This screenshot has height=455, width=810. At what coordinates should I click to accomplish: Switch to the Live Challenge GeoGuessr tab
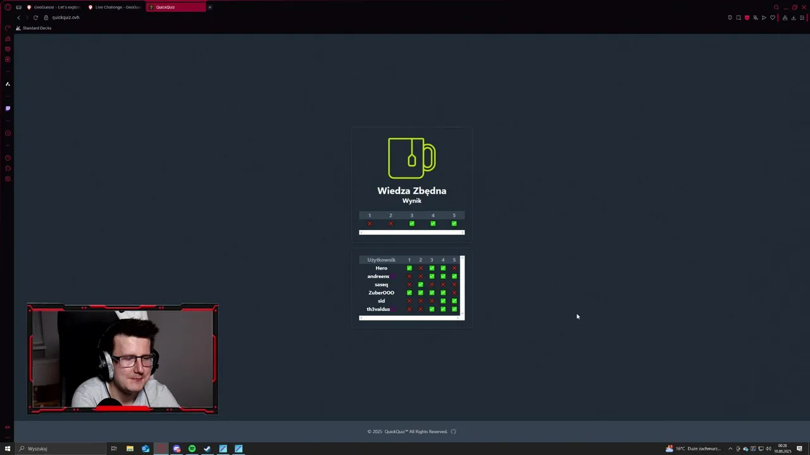pyautogui.click(x=115, y=7)
